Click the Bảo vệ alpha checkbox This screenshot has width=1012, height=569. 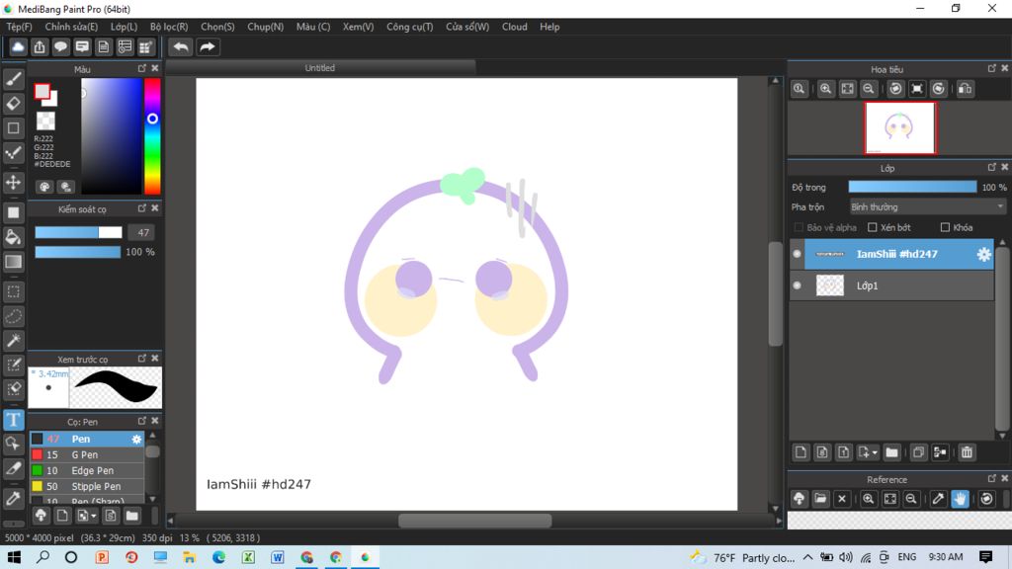[x=799, y=227]
